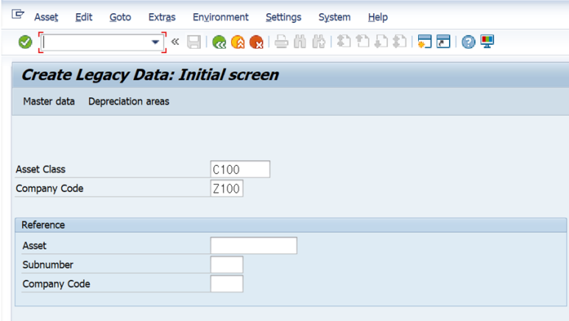Exit with the orange up-arrow icon
This screenshot has height=321, width=569.
point(238,42)
